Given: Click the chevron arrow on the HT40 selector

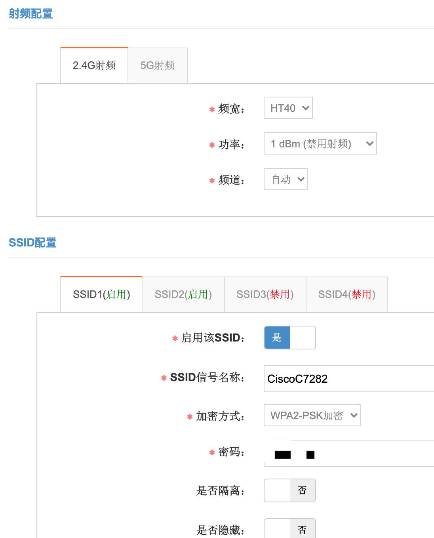Looking at the screenshot, I should [x=304, y=108].
